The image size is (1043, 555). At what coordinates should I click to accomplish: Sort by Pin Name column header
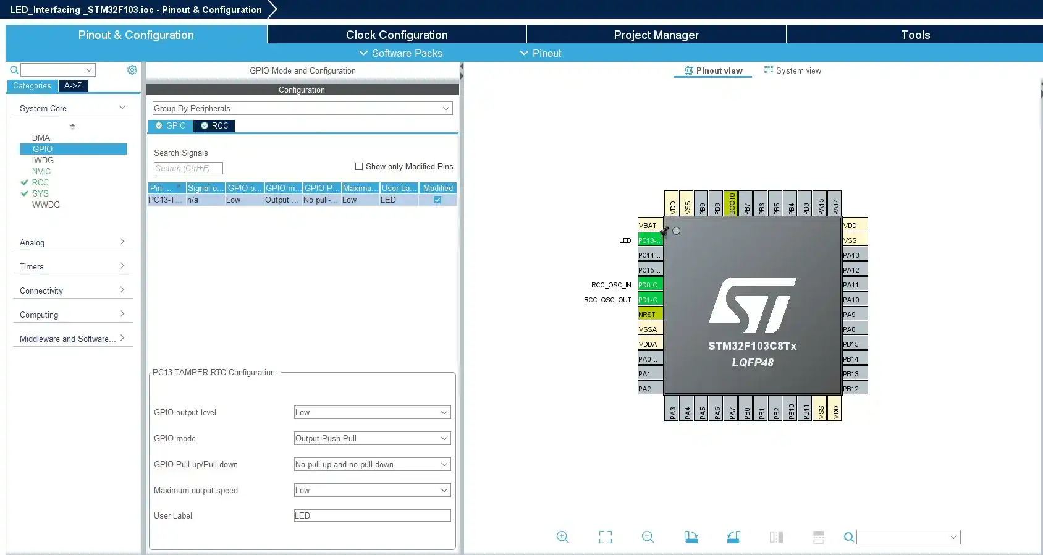click(x=166, y=188)
